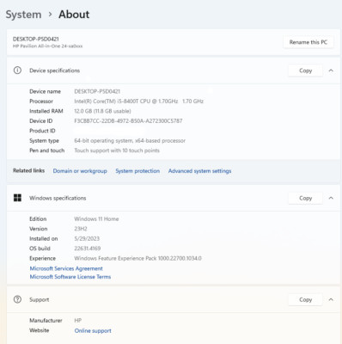Open Domain or workgroup link
342x344 pixels.
pos(80,171)
